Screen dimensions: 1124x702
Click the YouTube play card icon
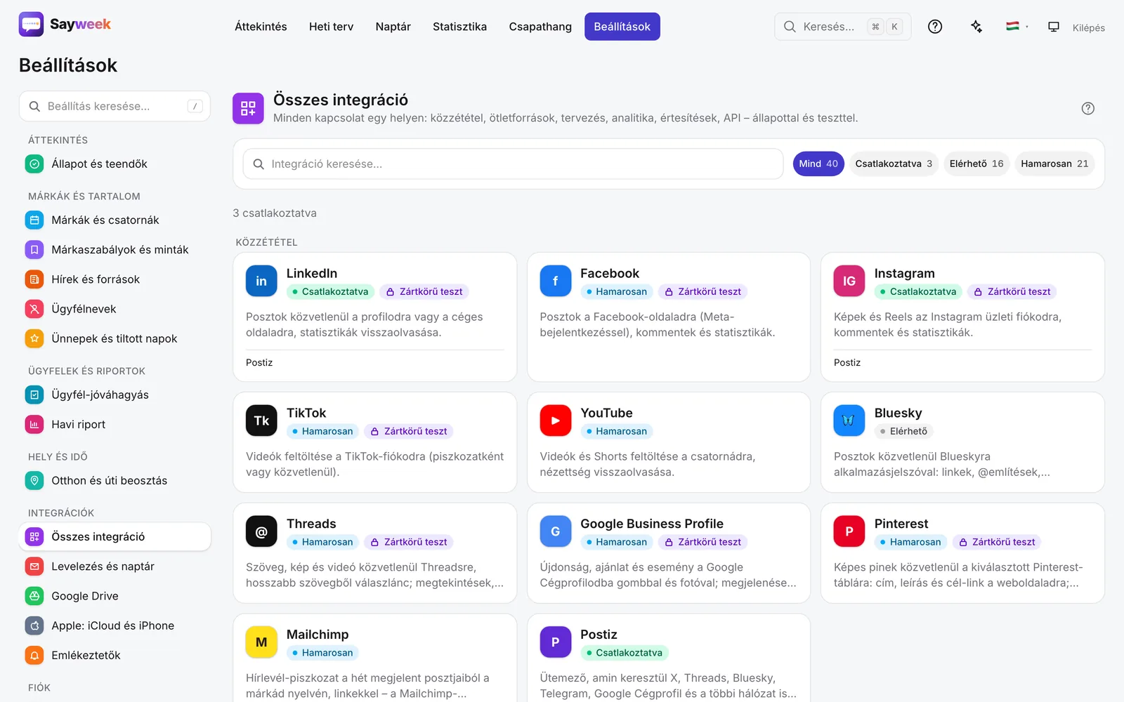pyautogui.click(x=556, y=420)
